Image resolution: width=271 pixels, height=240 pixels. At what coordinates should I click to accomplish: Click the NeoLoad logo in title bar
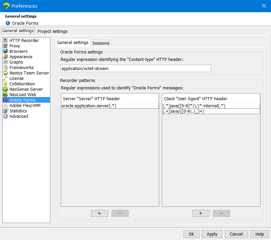point(6,6)
